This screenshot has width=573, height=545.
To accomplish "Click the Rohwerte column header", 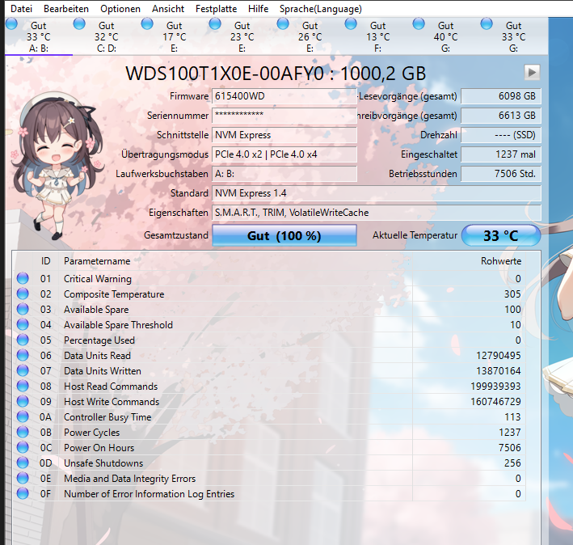I will pyautogui.click(x=501, y=261).
